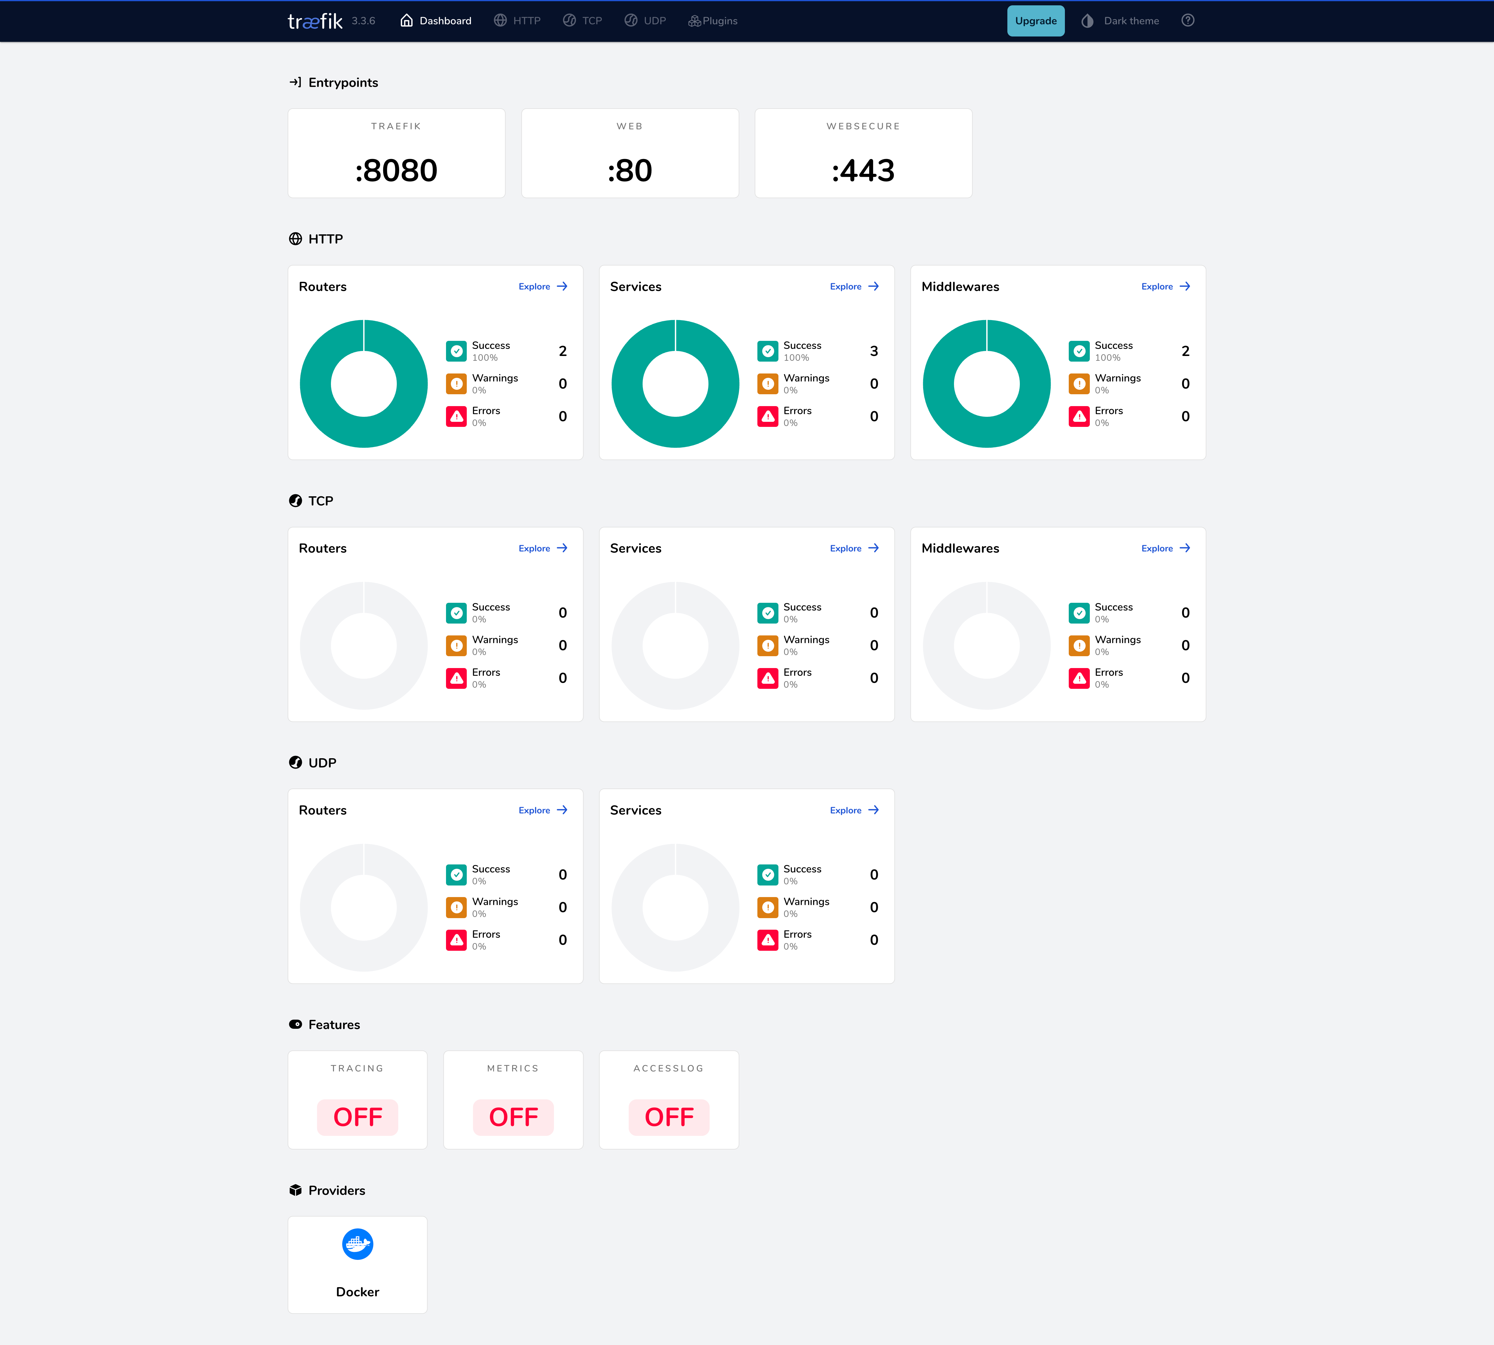Click the Success check icon in HTTP Routers
Viewport: 1494px width, 1345px height.
pyautogui.click(x=457, y=351)
